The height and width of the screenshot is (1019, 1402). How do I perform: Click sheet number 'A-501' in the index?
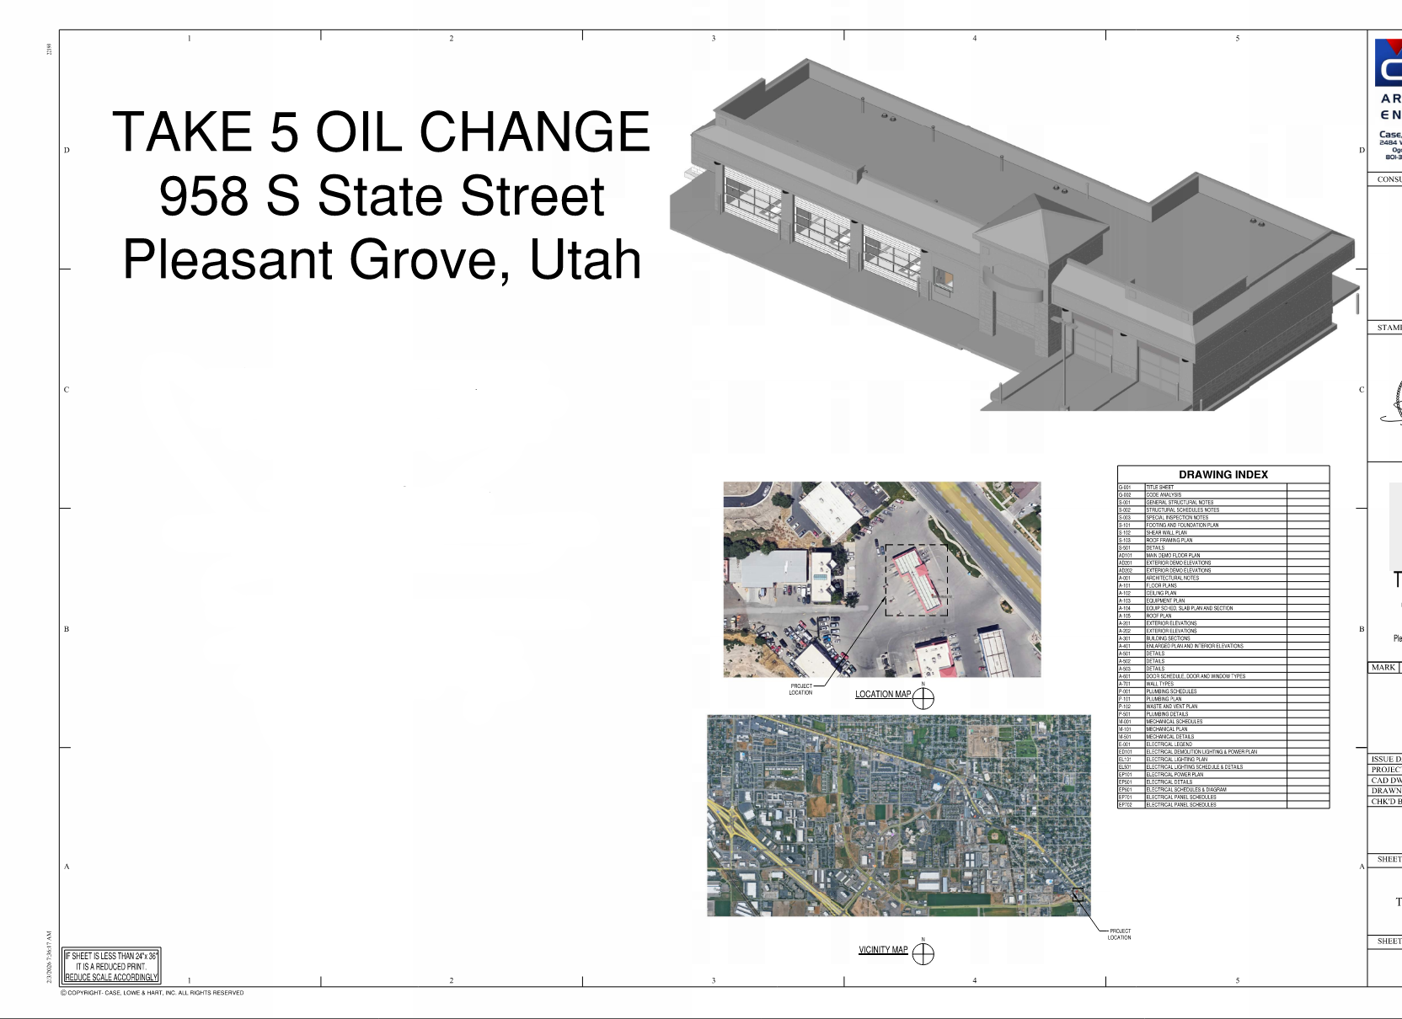[1124, 654]
